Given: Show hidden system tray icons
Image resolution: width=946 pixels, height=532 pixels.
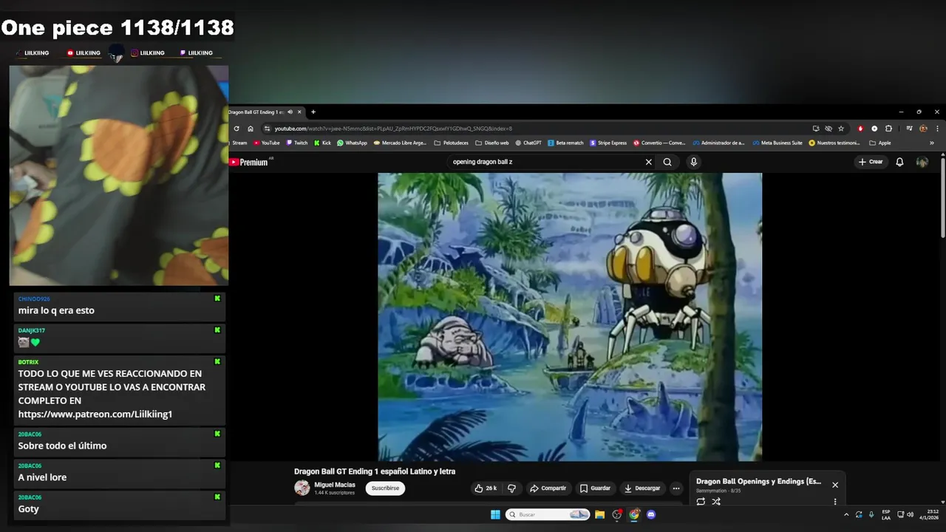Looking at the screenshot, I should point(846,514).
